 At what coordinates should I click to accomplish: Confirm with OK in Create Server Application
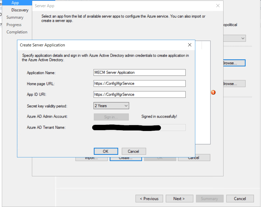tap(106, 151)
